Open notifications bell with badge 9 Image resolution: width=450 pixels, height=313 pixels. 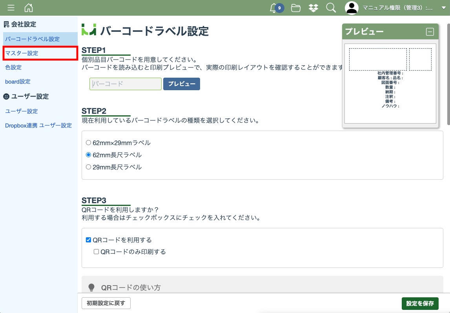(x=274, y=8)
